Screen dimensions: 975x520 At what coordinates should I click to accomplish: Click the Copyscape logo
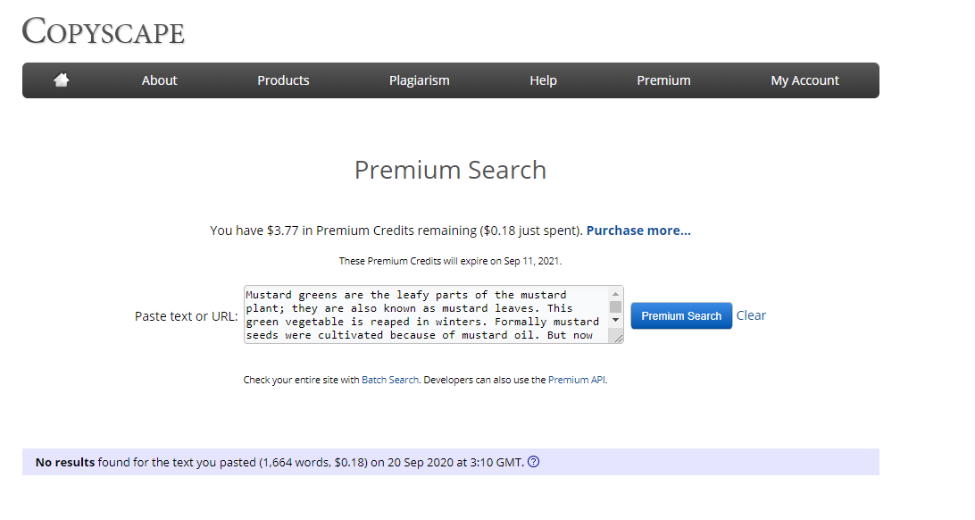pyautogui.click(x=104, y=31)
